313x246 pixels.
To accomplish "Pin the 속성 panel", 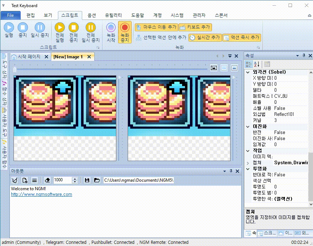I will coord(304,56).
